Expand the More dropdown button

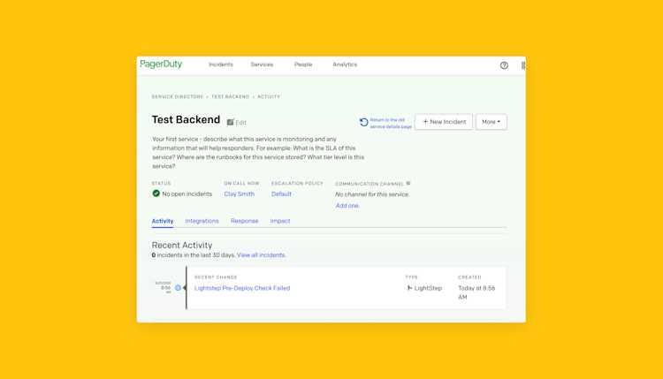pos(491,122)
